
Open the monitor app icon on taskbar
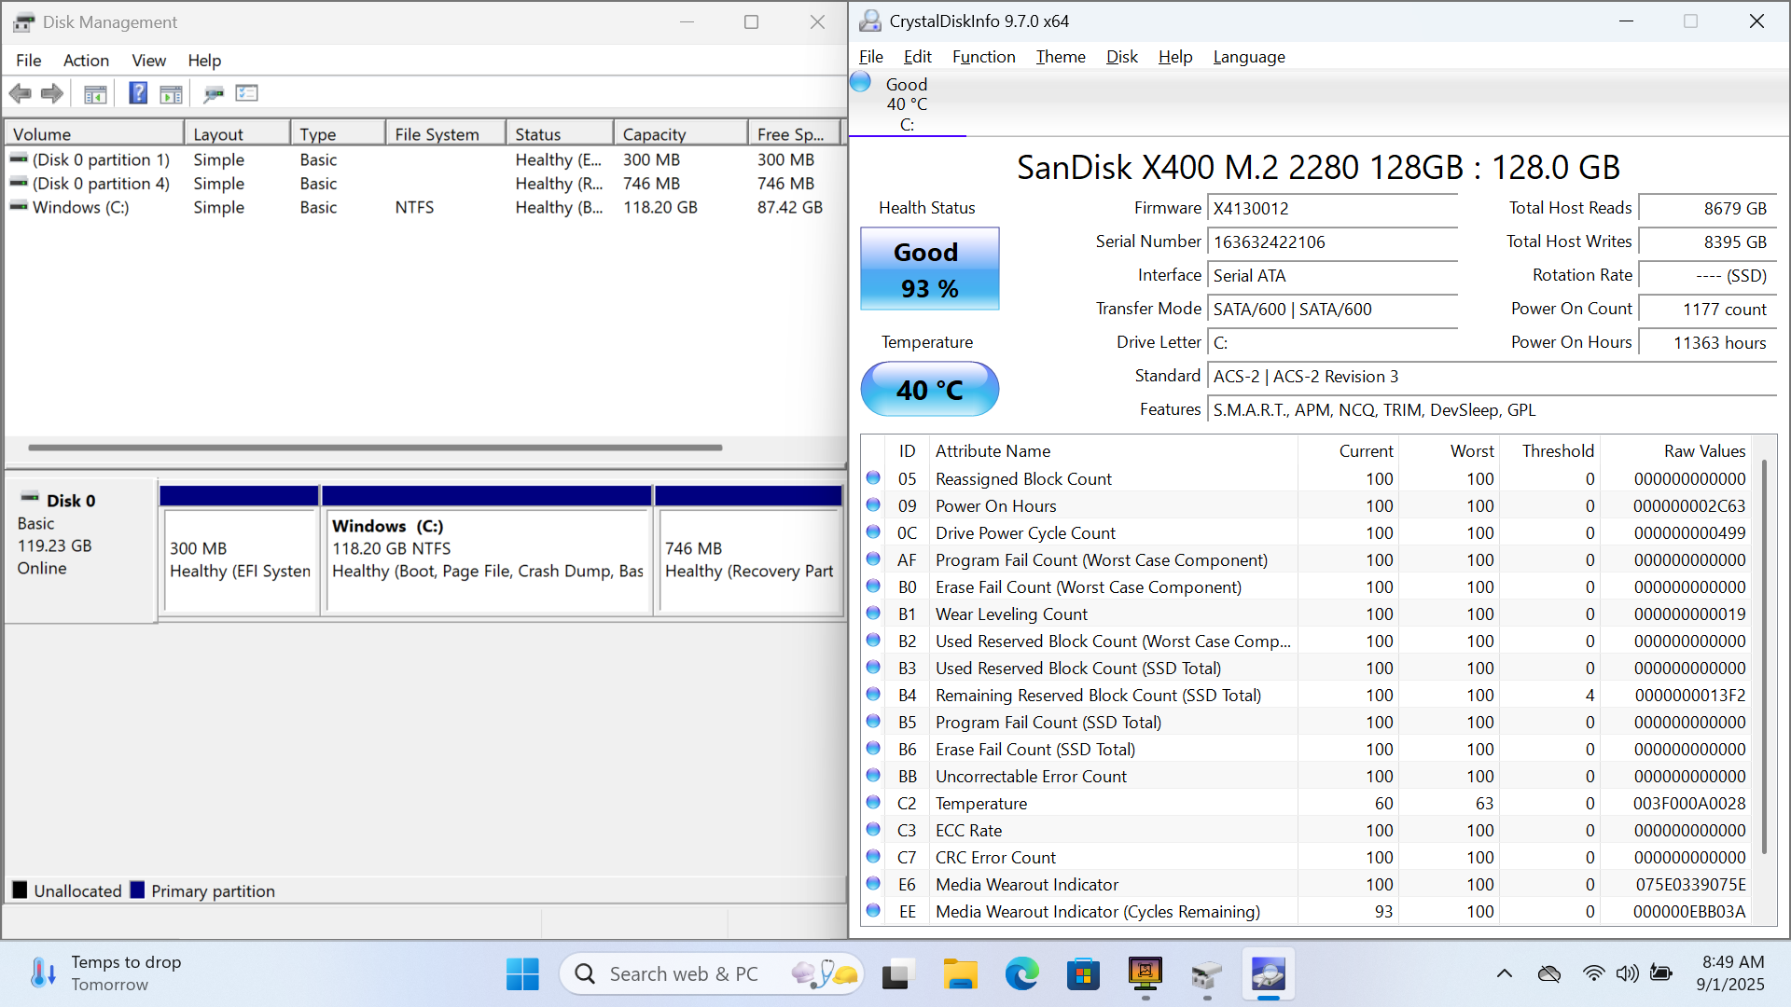pyautogui.click(x=1145, y=974)
